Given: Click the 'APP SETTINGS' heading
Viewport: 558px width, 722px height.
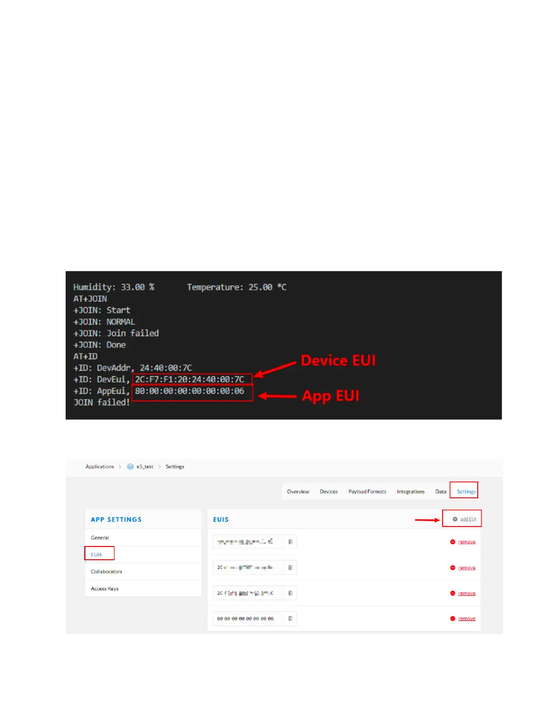Looking at the screenshot, I should coord(116,520).
